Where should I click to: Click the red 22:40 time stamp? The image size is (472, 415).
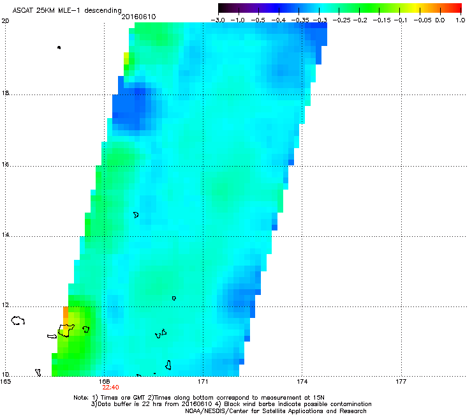coord(110,388)
